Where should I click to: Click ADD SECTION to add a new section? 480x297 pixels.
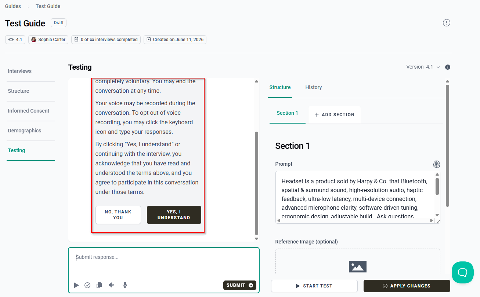335,115
